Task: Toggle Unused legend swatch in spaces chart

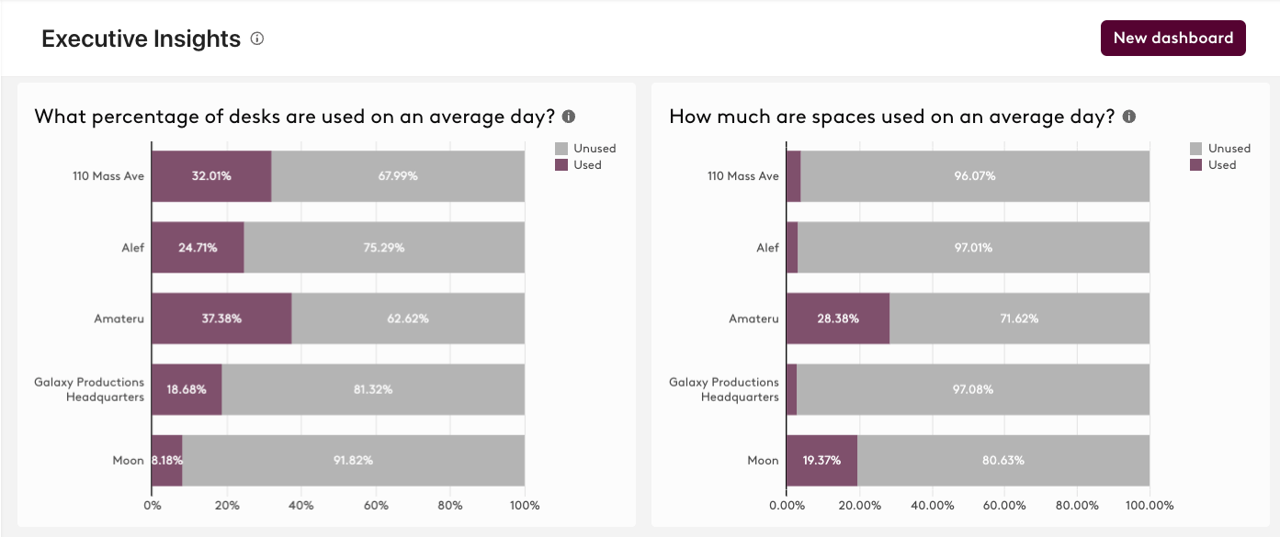Action: (x=1196, y=149)
